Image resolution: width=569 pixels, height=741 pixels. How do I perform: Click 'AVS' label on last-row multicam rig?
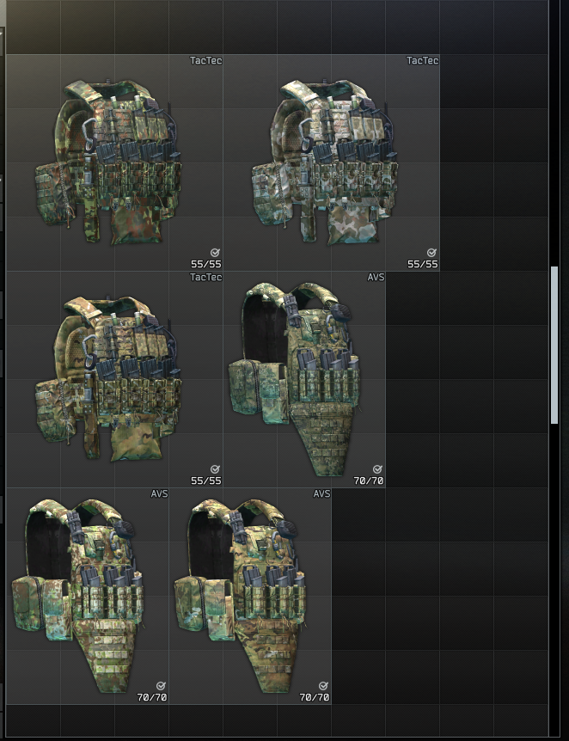coord(321,493)
